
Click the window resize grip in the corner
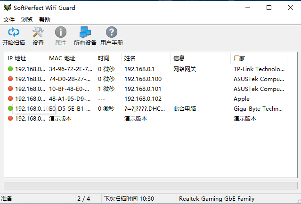pyautogui.click(x=298, y=201)
